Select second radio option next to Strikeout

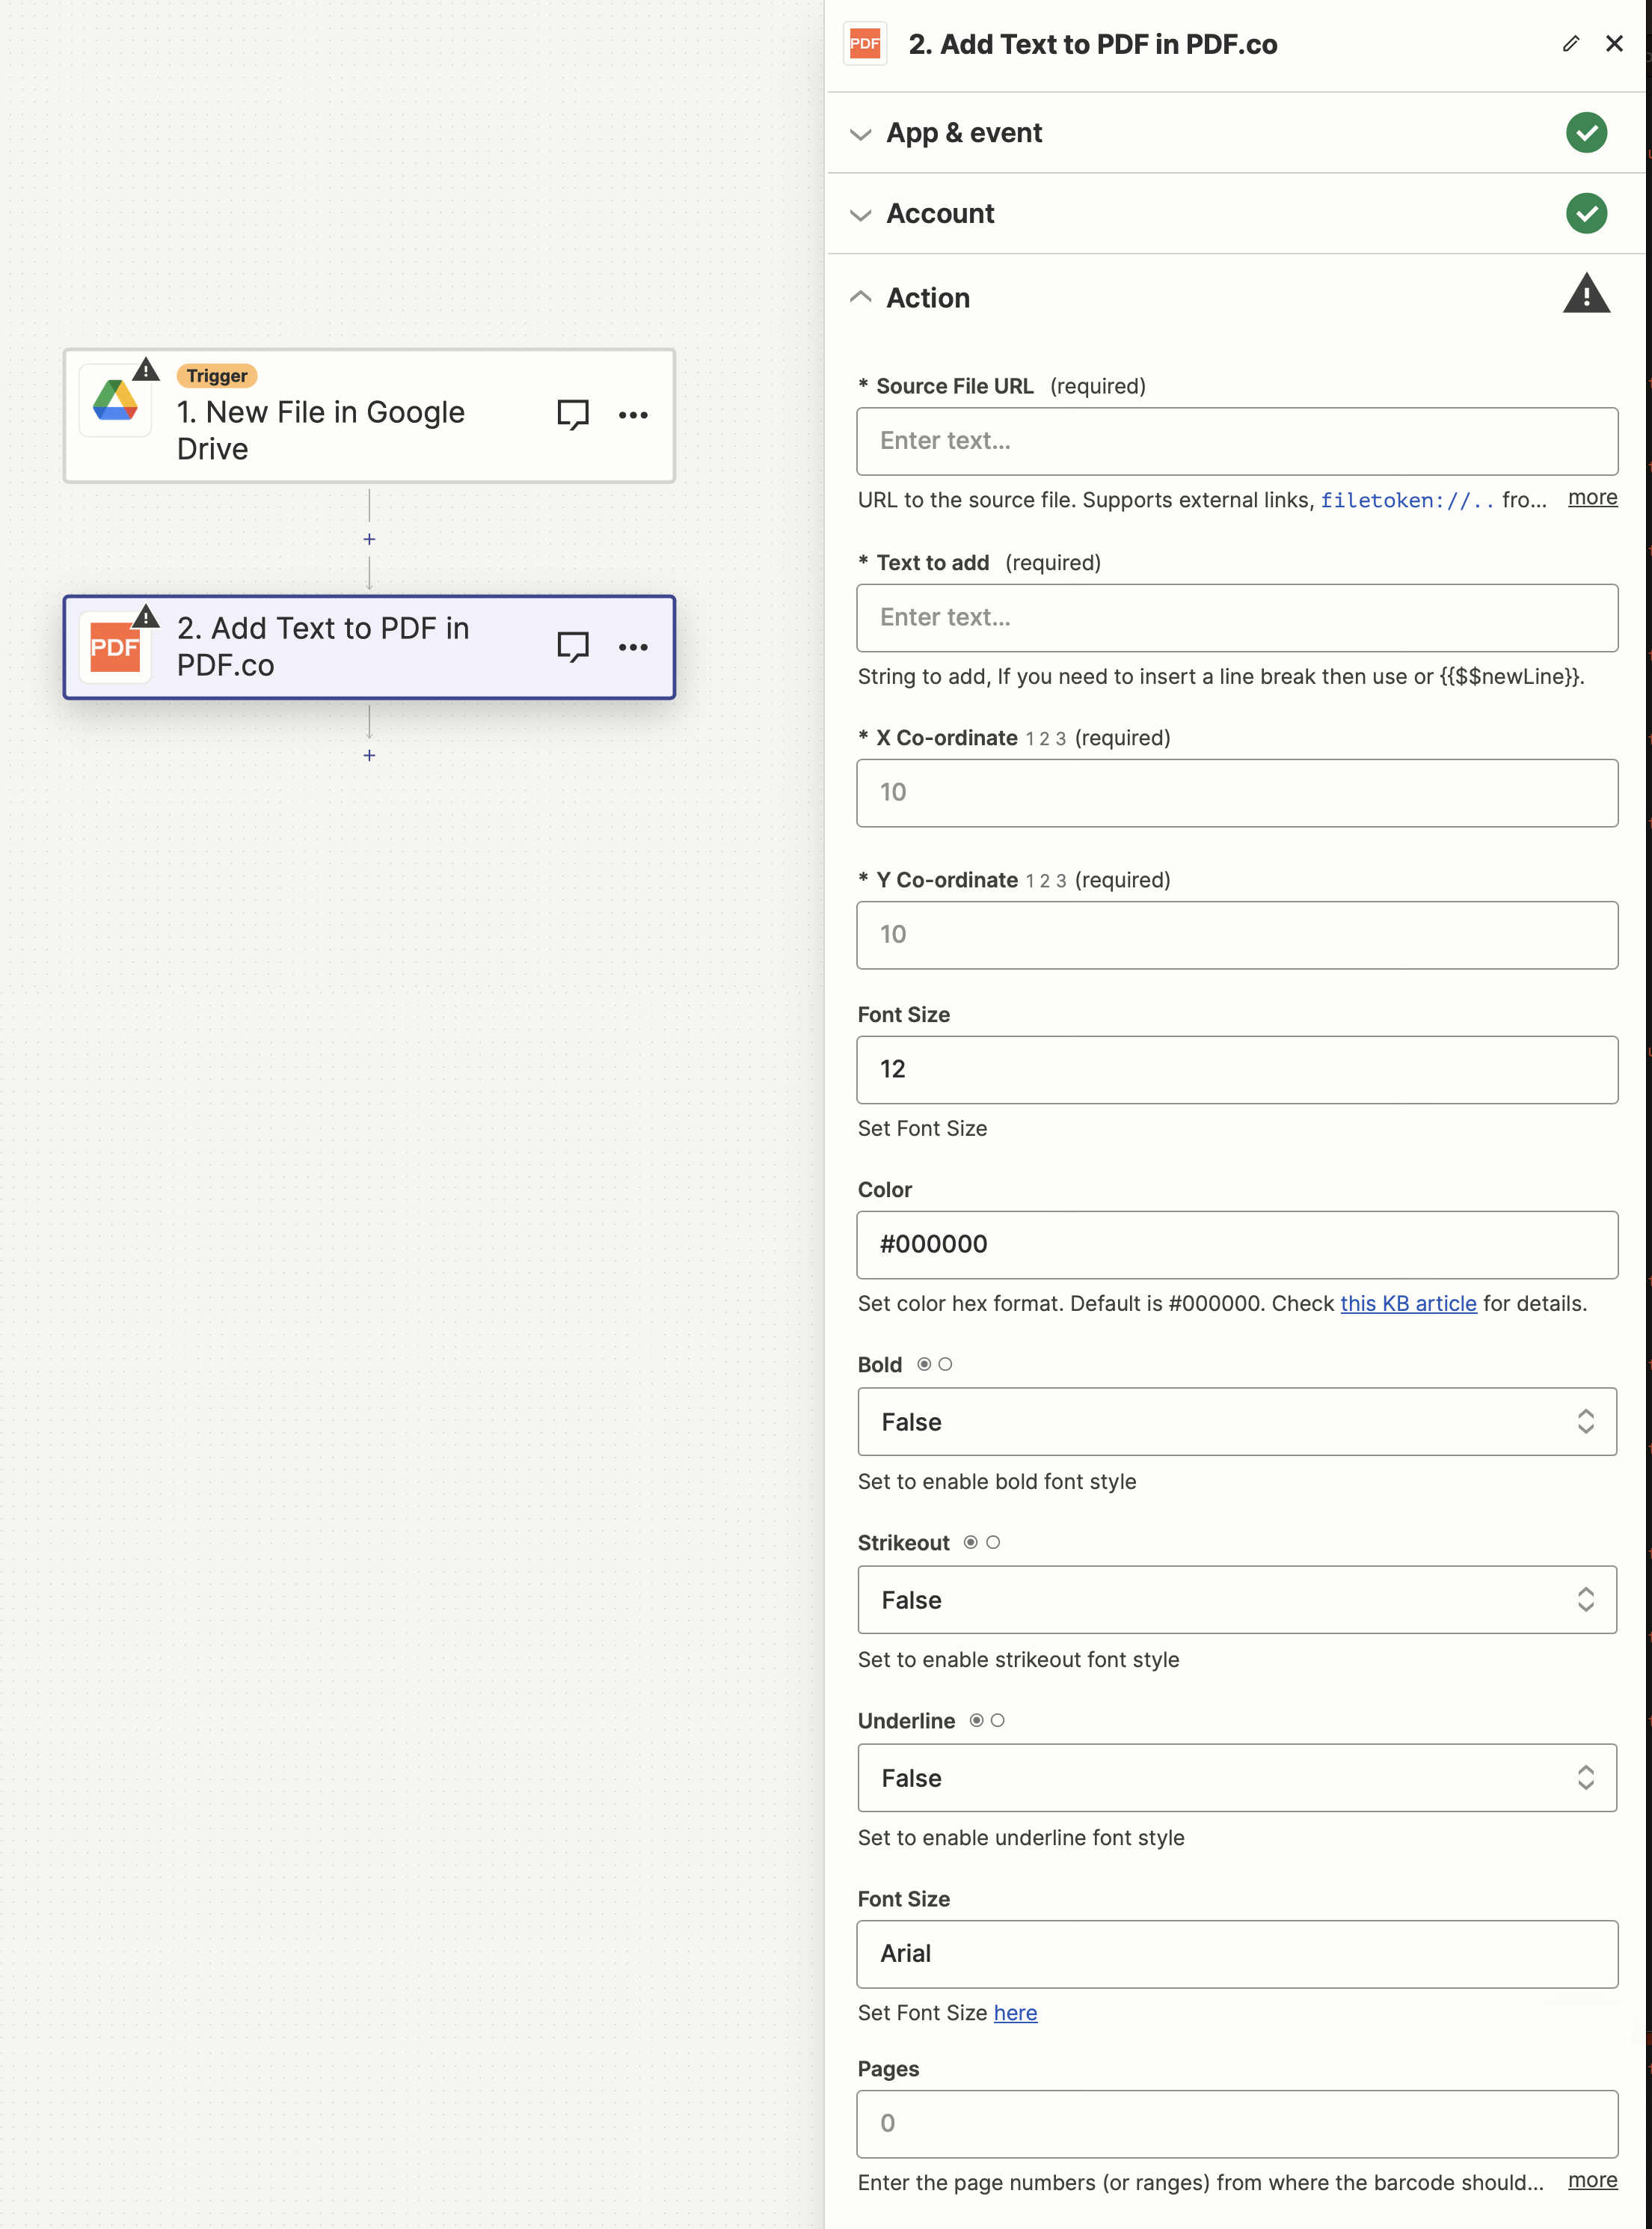993,1543
